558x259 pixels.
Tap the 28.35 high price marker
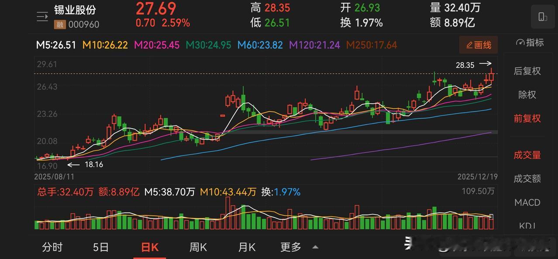tap(465, 65)
